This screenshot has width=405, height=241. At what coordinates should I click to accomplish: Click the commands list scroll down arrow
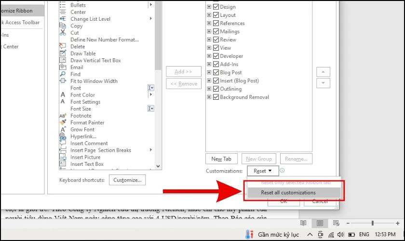click(158, 166)
